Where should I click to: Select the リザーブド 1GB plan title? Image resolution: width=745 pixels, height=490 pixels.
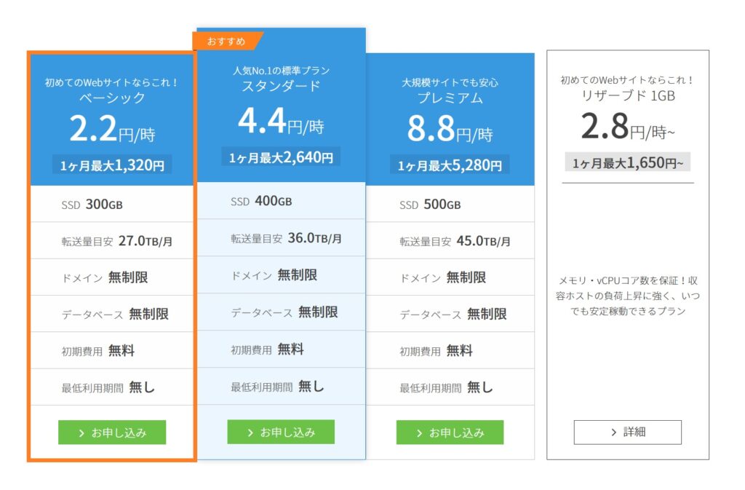[628, 95]
